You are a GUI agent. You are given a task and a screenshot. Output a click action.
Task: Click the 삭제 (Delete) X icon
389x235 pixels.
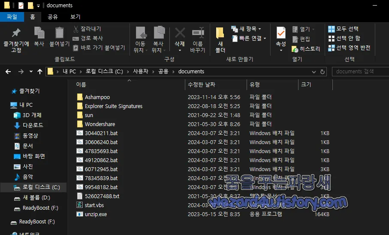180,33
